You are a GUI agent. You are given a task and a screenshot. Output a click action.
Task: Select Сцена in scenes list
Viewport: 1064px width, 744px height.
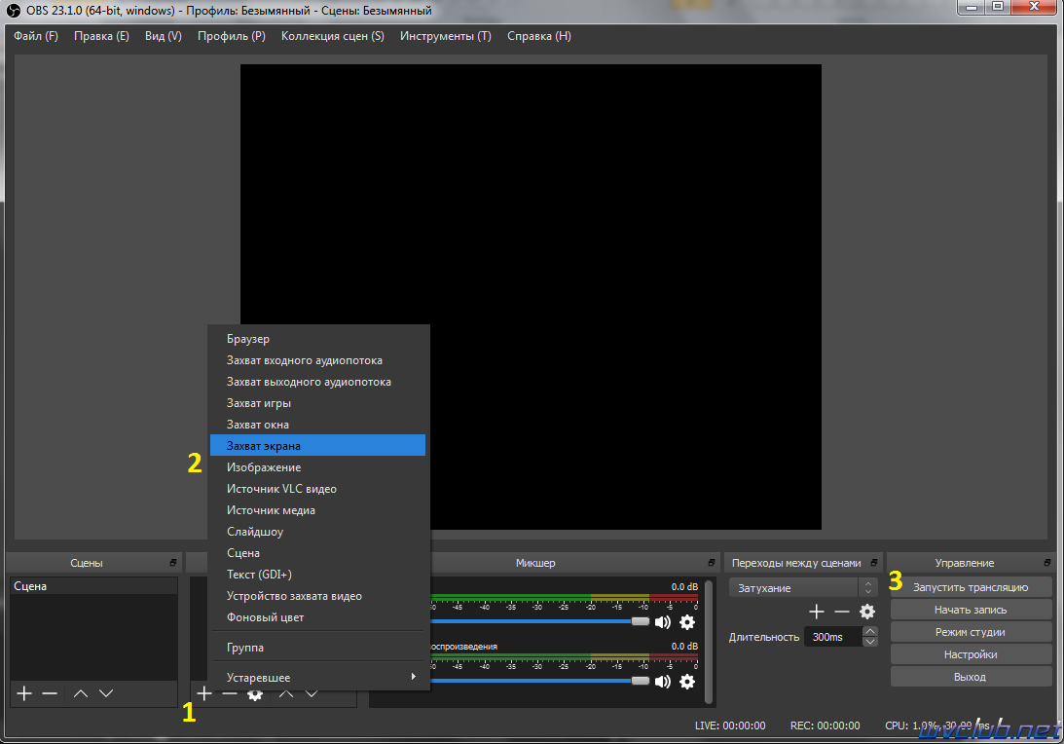point(93,586)
